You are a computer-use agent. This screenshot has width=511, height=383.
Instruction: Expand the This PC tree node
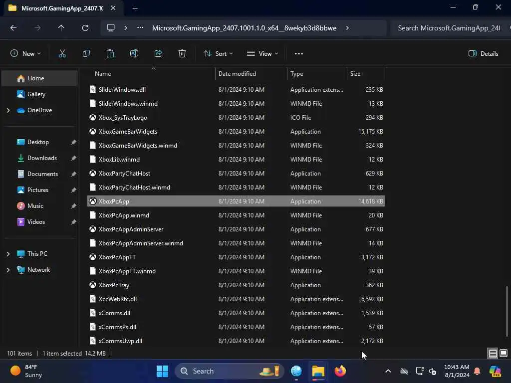click(x=8, y=254)
